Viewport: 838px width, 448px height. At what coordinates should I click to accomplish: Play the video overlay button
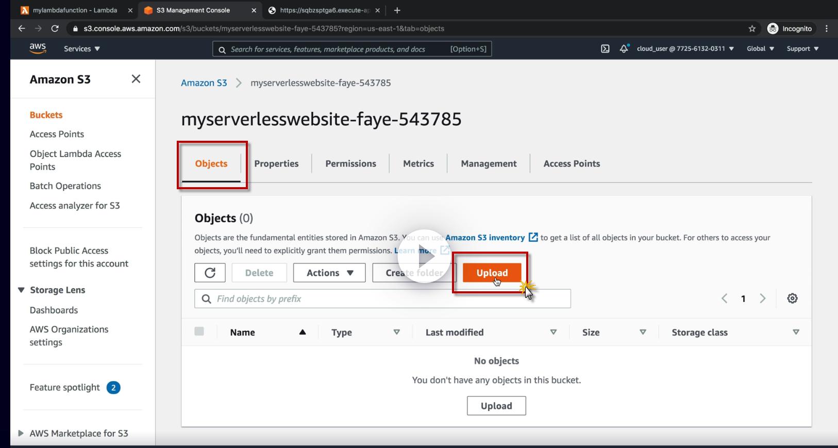424,256
